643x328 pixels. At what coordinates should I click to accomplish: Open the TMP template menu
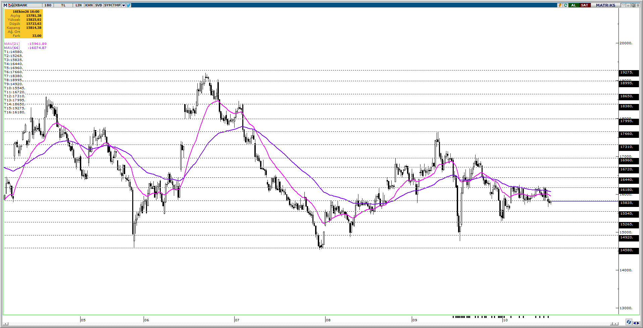click(x=117, y=5)
